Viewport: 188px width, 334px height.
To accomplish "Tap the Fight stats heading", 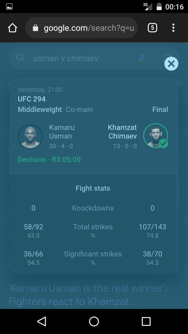I will [x=93, y=188].
